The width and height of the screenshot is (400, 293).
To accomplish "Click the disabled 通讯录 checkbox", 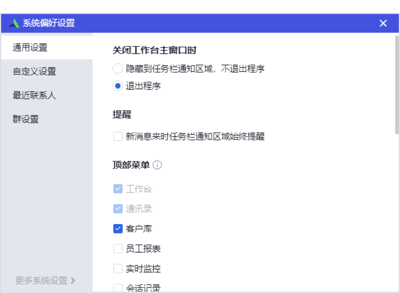I will [118, 209].
